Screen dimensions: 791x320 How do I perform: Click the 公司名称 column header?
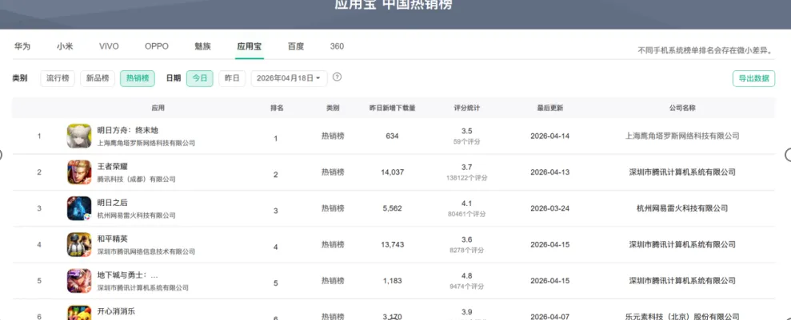pos(682,109)
